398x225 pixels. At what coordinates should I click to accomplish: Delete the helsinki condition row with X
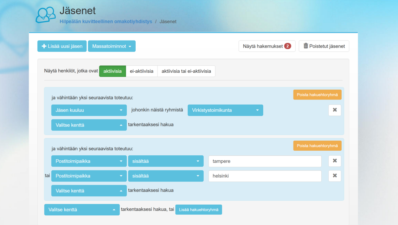[x=335, y=176]
